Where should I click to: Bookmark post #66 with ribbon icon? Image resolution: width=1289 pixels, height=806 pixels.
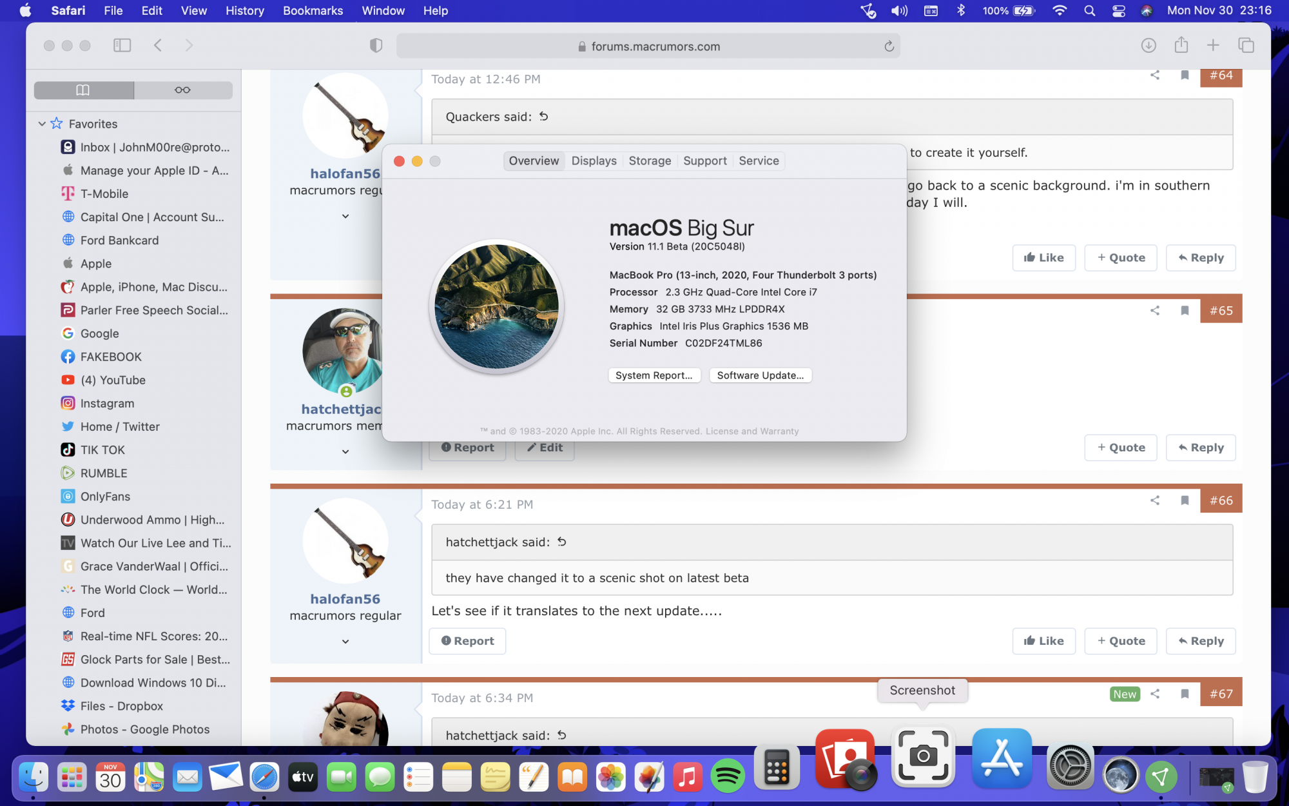point(1185,500)
